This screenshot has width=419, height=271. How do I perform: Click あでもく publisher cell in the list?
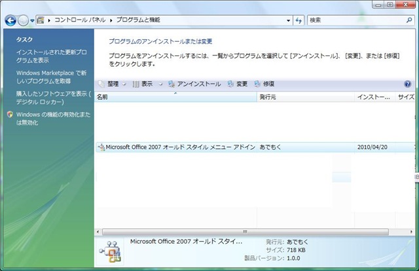tap(270, 147)
